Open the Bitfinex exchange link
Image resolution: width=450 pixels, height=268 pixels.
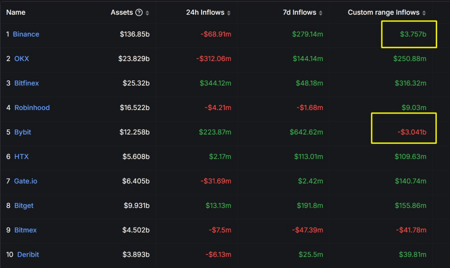pos(26,83)
